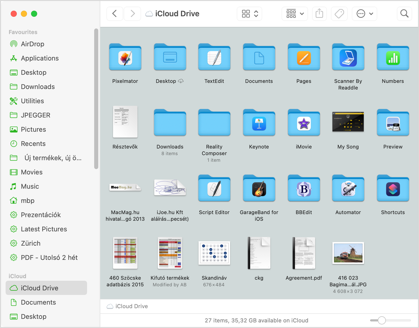This screenshot has width=419, height=328.
Task: Open the Scanner By Readdle folder
Action: pyautogui.click(x=348, y=57)
